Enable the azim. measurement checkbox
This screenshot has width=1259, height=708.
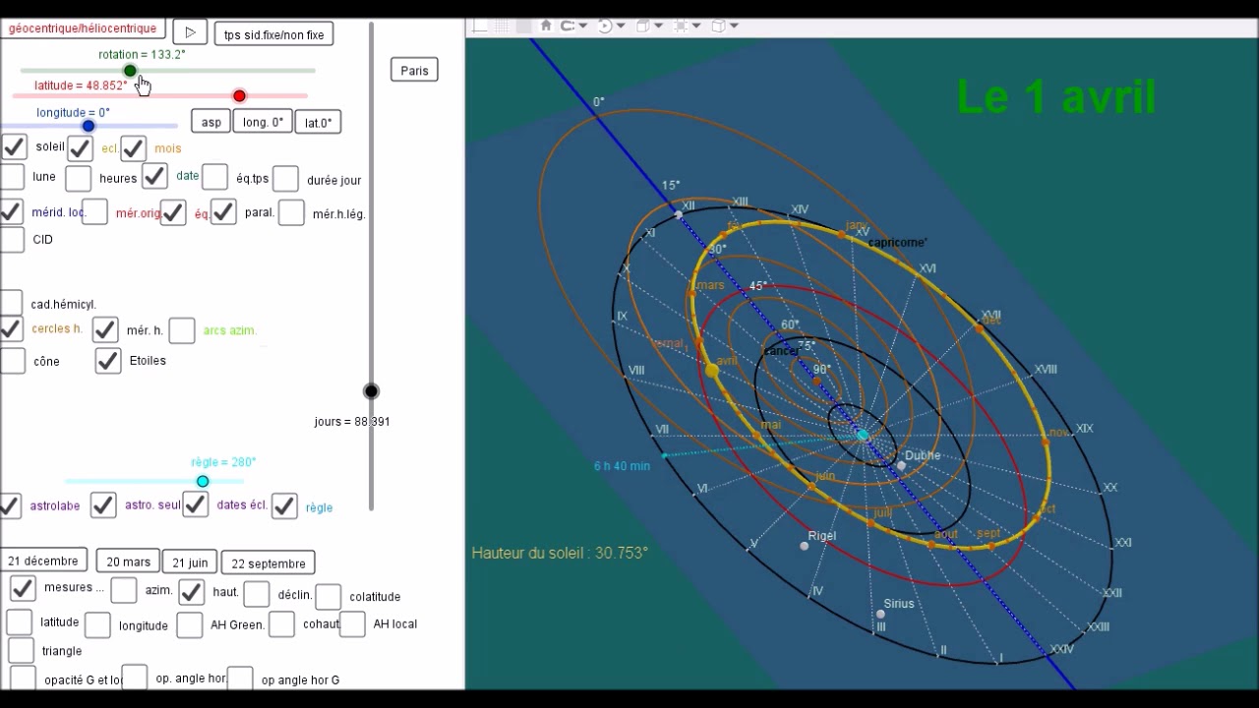124,590
